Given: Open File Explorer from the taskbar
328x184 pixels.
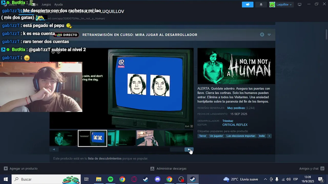Looking at the screenshot, I should point(99,179).
